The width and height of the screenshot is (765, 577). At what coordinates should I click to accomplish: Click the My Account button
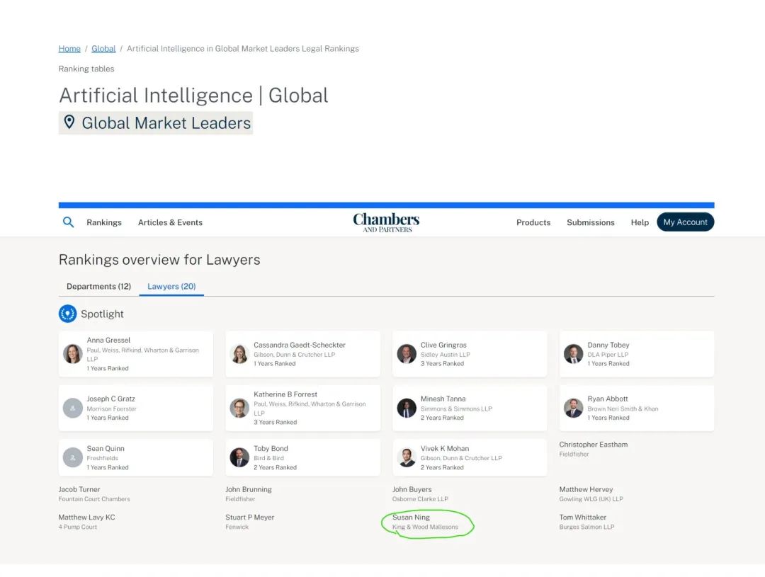click(x=685, y=222)
